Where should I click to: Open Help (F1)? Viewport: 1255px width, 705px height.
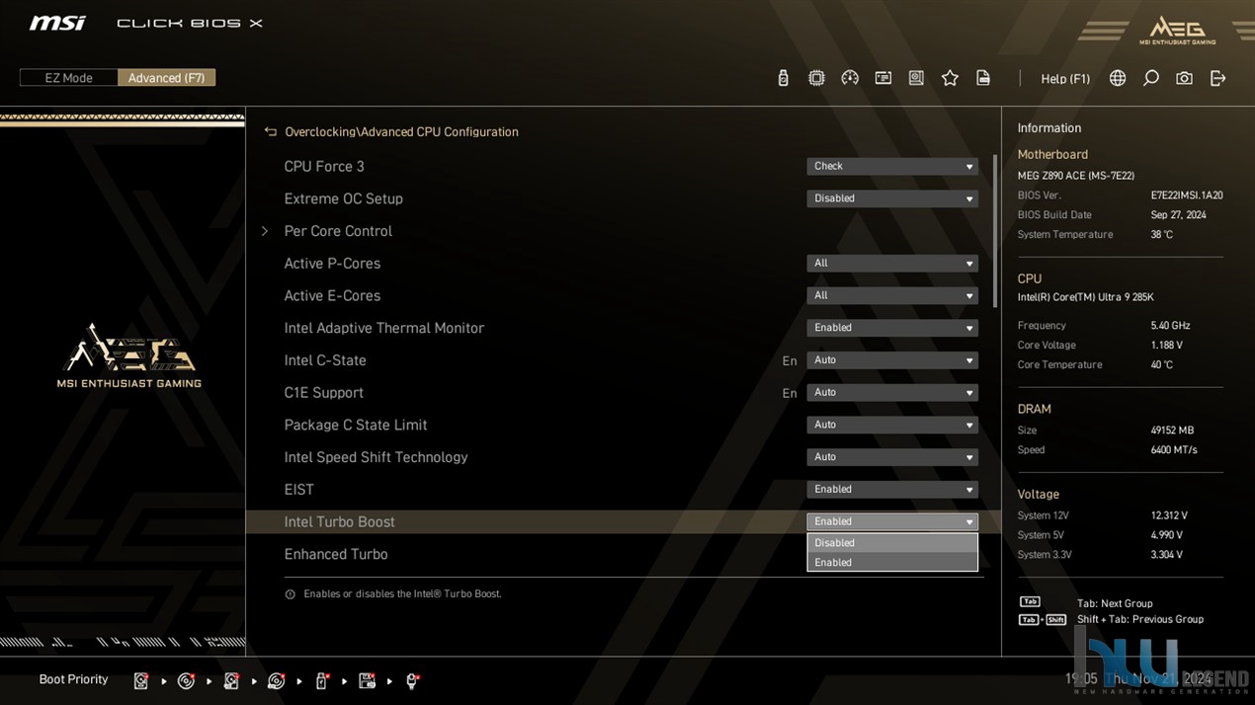(x=1065, y=79)
